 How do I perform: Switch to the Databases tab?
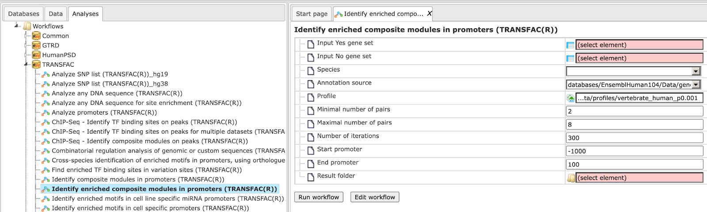24,14
